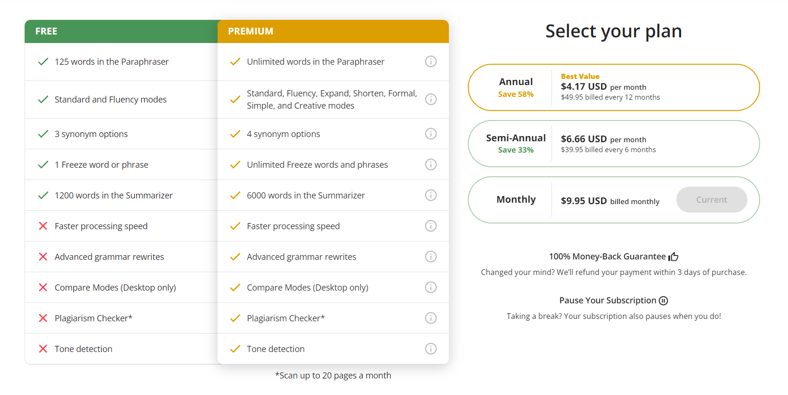The height and width of the screenshot is (395, 788).
Task: Choose the Semi-Annual plan
Action: [613, 144]
